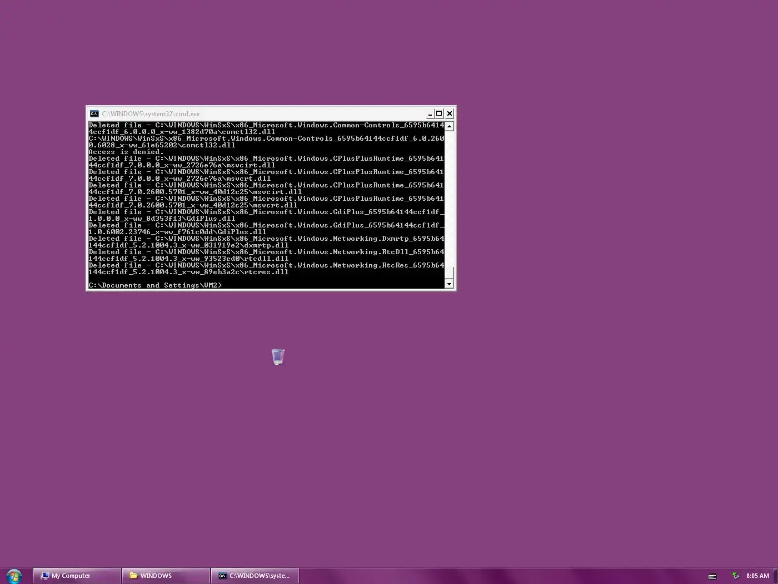Screen dimensions: 778x584
Task: Select the cmd.exe taskbar button
Action: (x=255, y=576)
